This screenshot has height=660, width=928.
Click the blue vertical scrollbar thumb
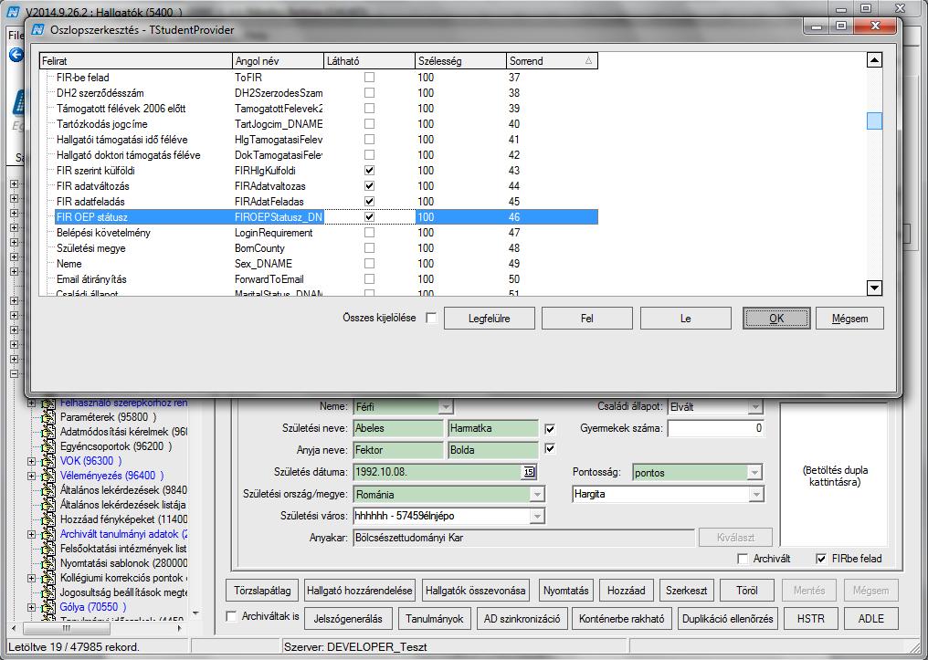[x=874, y=120]
